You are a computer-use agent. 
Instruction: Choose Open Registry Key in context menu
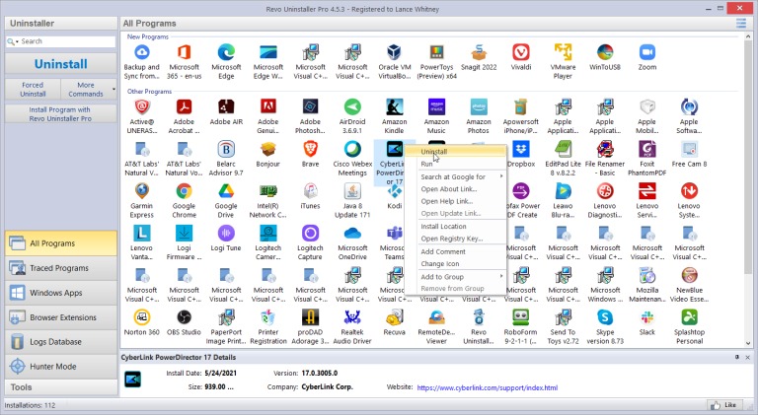[456, 239]
